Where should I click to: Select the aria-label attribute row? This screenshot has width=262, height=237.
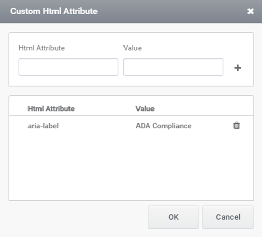(131, 126)
